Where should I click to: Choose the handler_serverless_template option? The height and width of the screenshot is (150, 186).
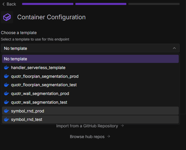coord(38,68)
